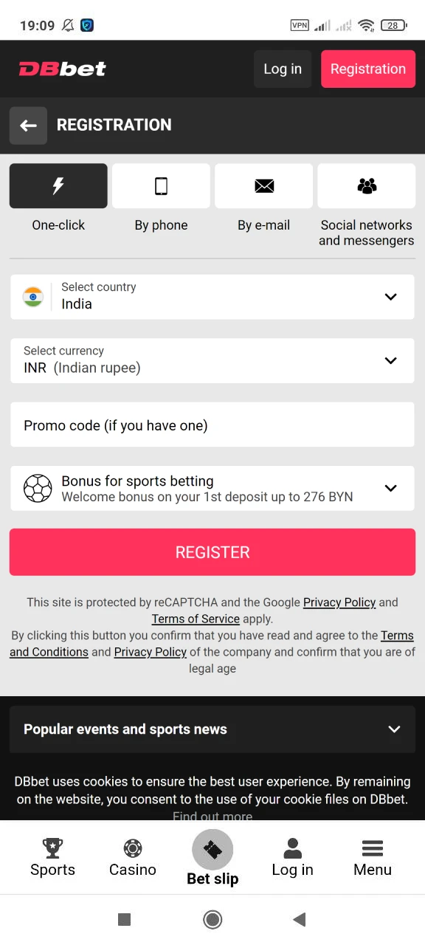Open By e-mail registration option
The width and height of the screenshot is (425, 945).
263,185
